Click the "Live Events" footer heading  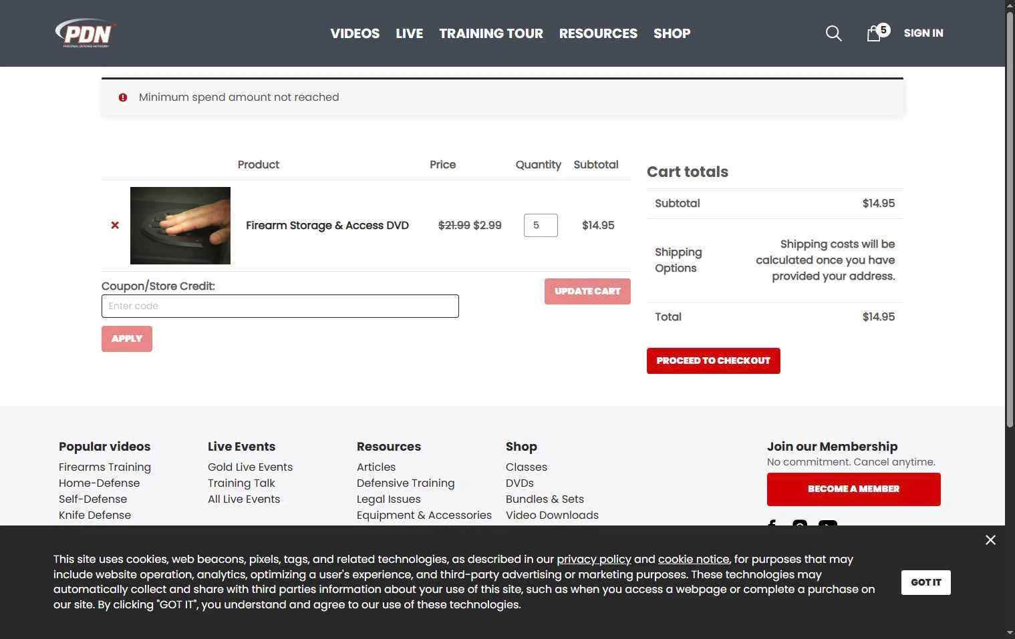(x=241, y=447)
